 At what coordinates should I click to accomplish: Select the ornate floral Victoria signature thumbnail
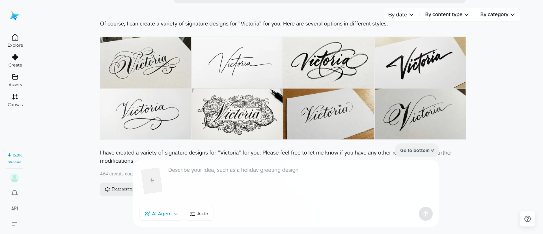pyautogui.click(x=237, y=114)
